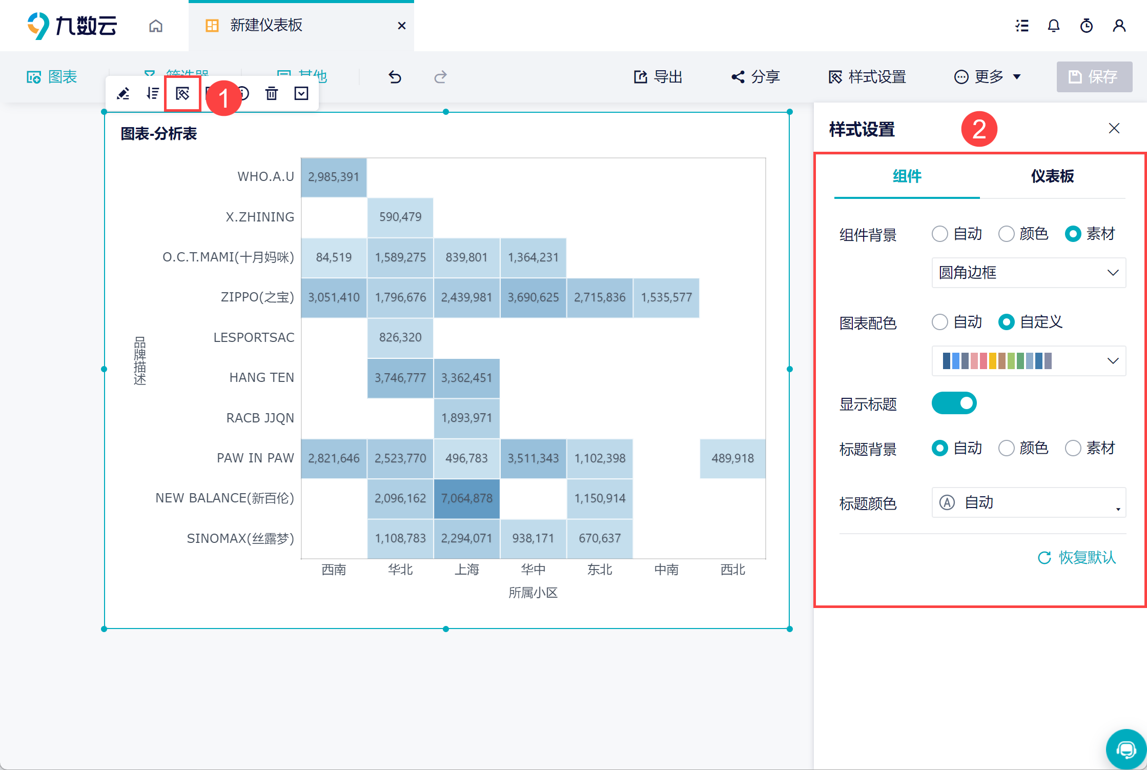Click the user profile icon
Viewport: 1147px width, 770px height.
[x=1119, y=26]
